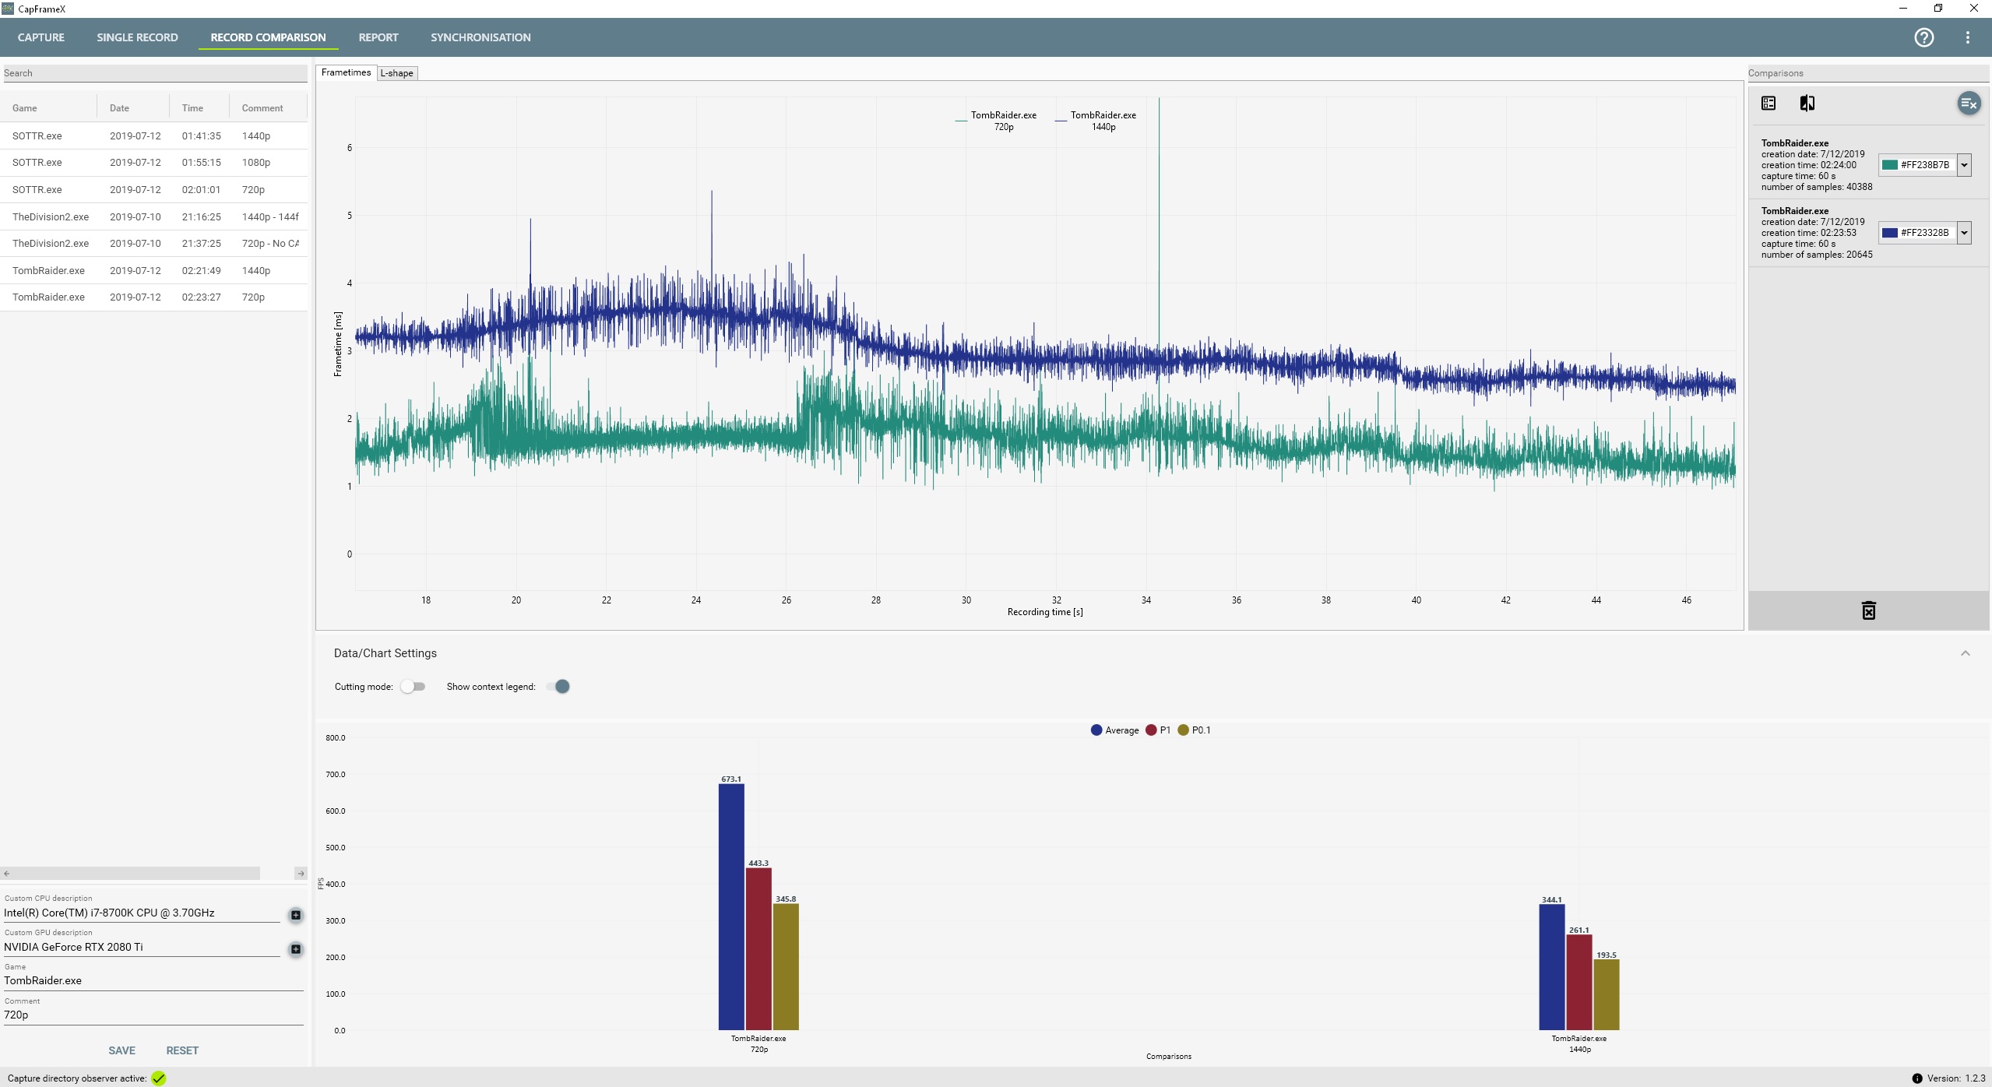Screen dimensions: 1992x1087
Task: Open color dropdown for #FF23328B record
Action: [x=1964, y=233]
